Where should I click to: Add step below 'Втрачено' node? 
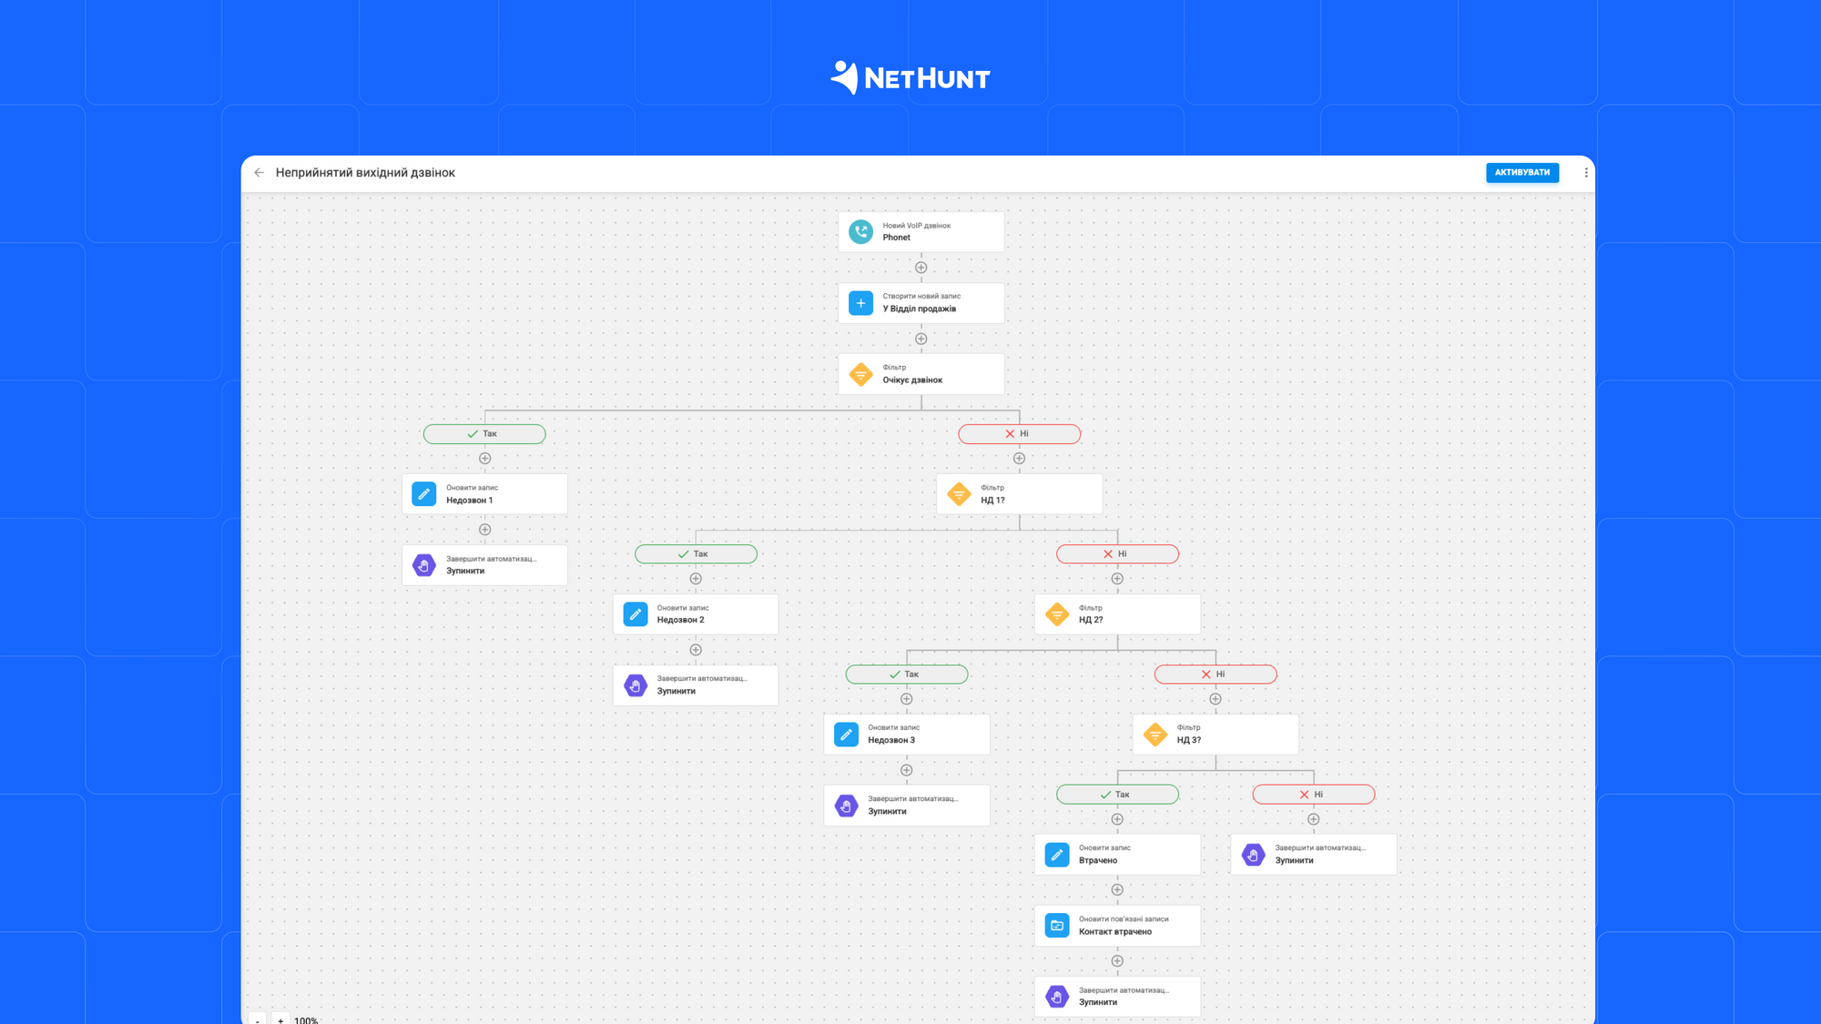point(1117,890)
